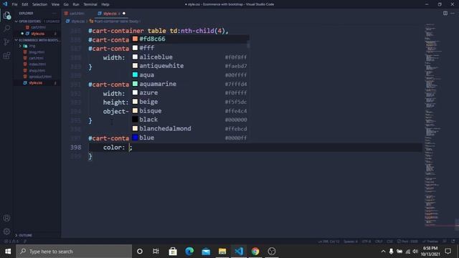
Task: Open the Search view in activity bar
Action: pos(6,29)
